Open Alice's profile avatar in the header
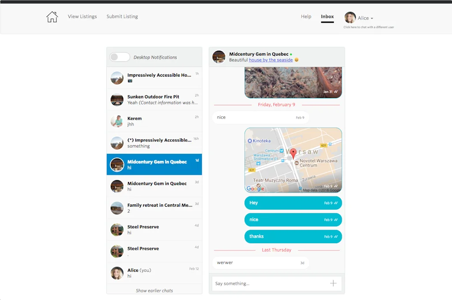Screen dimensions: 452x300 [x=350, y=18]
